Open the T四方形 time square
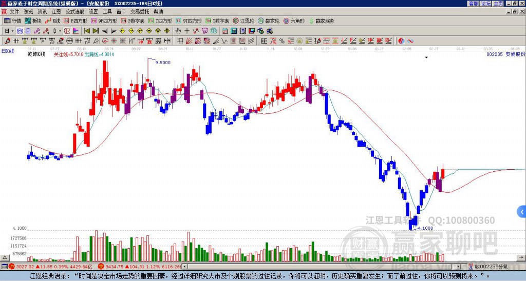This screenshot has height=281, width=526. [160, 21]
